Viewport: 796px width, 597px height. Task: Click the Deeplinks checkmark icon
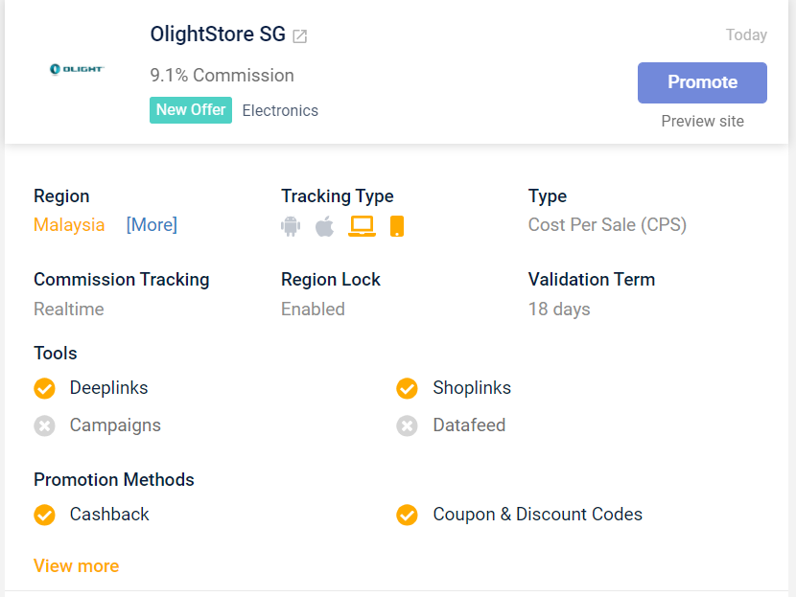point(45,388)
